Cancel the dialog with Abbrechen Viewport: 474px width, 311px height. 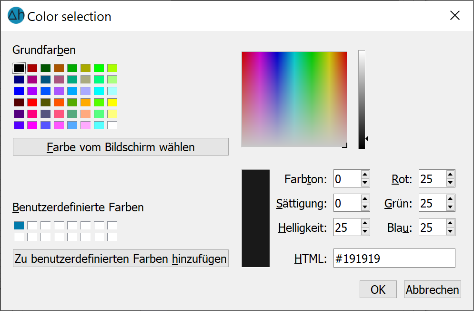pyautogui.click(x=432, y=290)
